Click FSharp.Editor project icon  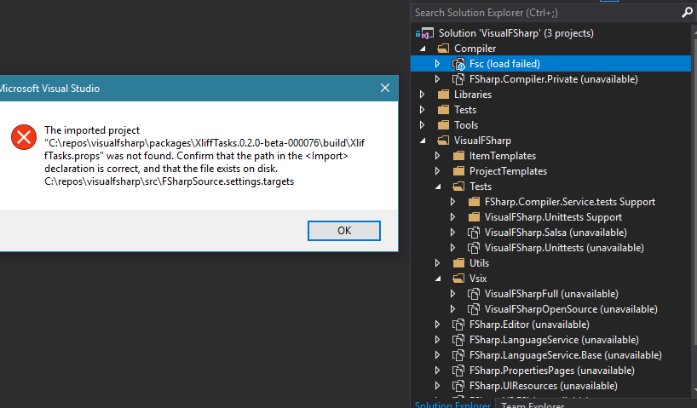(458, 325)
